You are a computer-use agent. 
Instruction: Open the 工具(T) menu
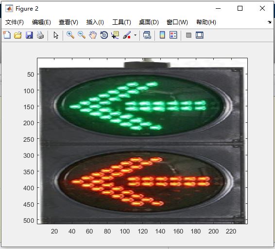(x=121, y=22)
